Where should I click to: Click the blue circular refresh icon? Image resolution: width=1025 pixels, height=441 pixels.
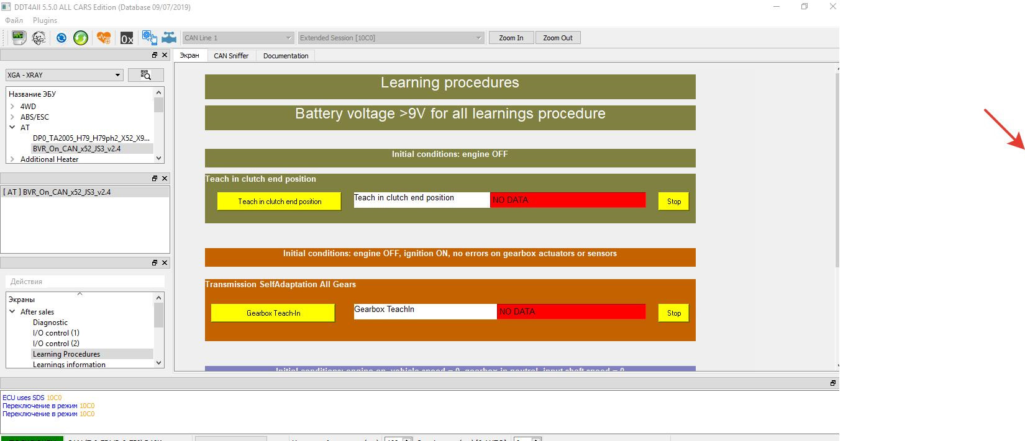tap(61, 38)
